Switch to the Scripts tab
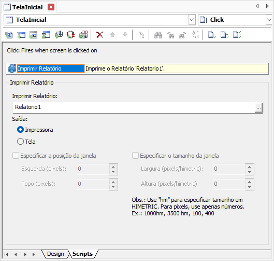The width and height of the screenshot is (274, 261). click(82, 254)
